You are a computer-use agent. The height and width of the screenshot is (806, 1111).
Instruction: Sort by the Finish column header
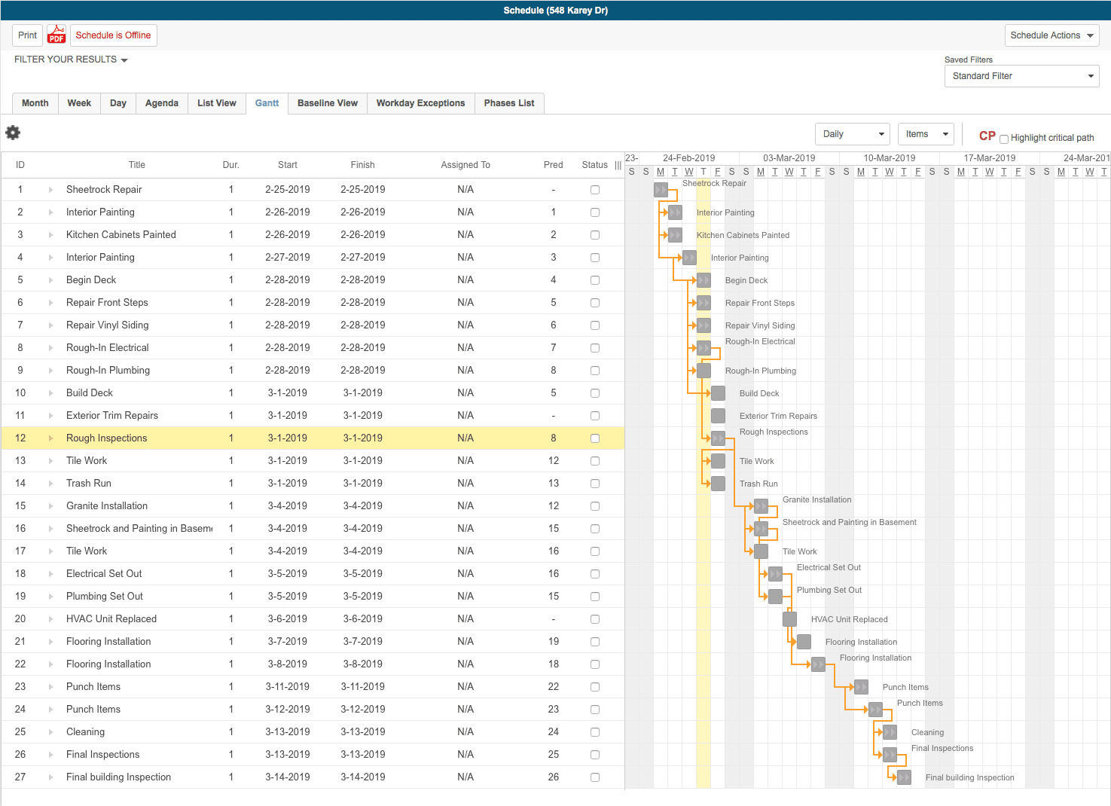click(x=363, y=165)
